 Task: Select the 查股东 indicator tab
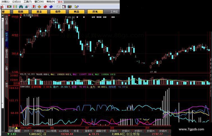point(89,131)
